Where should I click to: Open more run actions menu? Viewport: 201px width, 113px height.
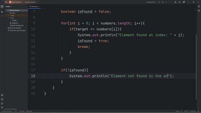(x=166, y=2)
